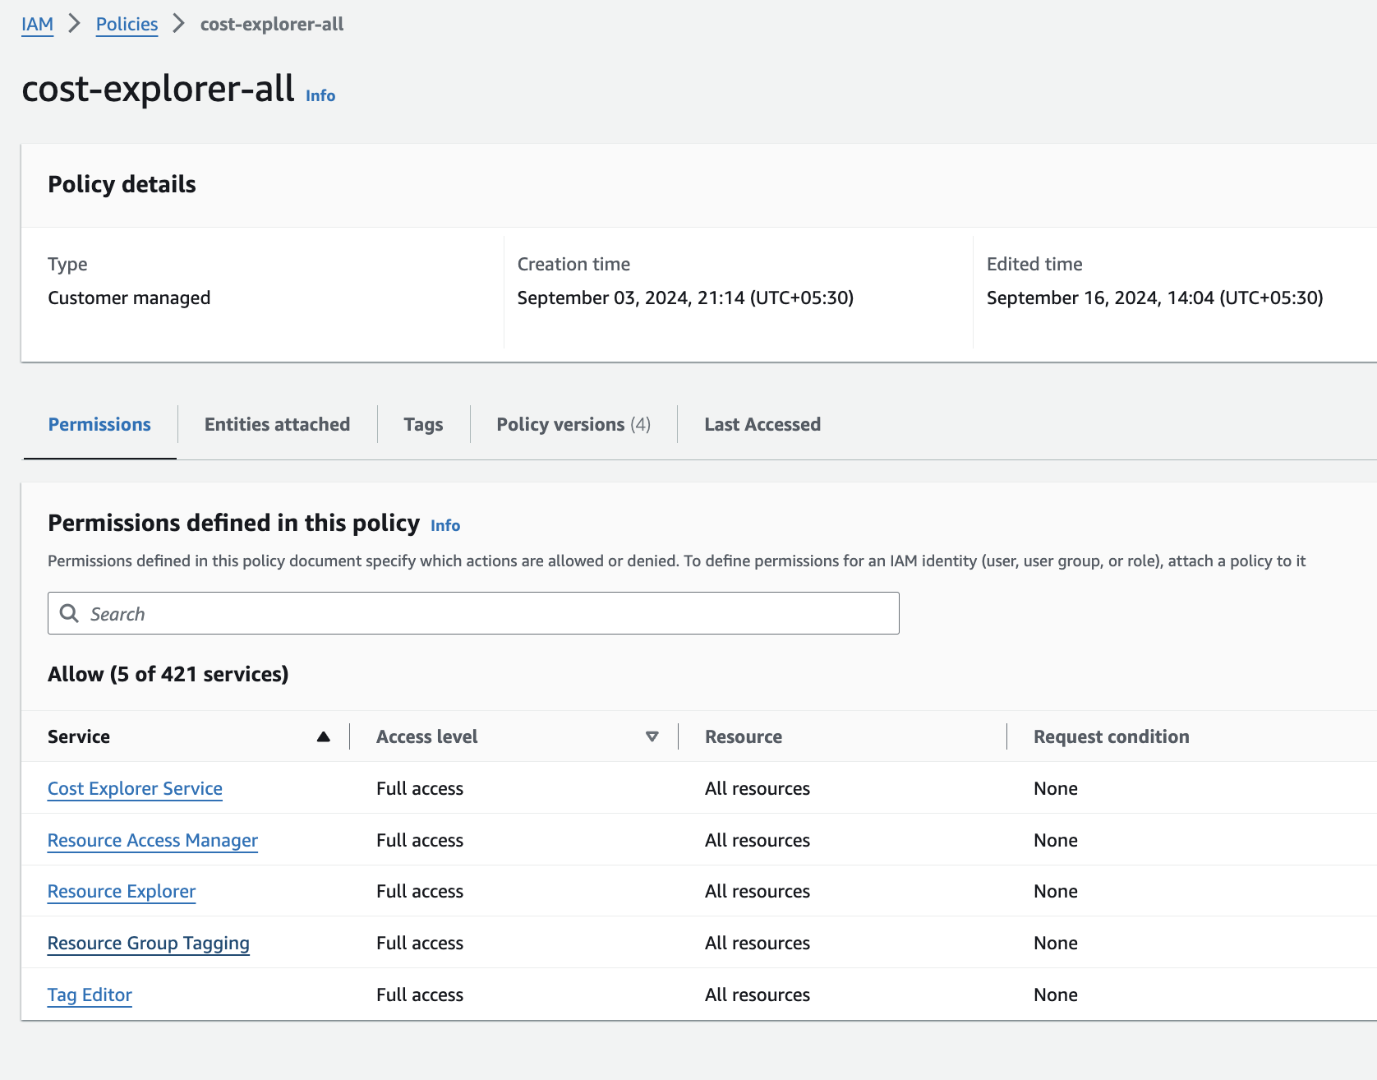Click Info beside Permissions defined in this policy
Image resolution: width=1377 pixels, height=1080 pixels.
445,525
